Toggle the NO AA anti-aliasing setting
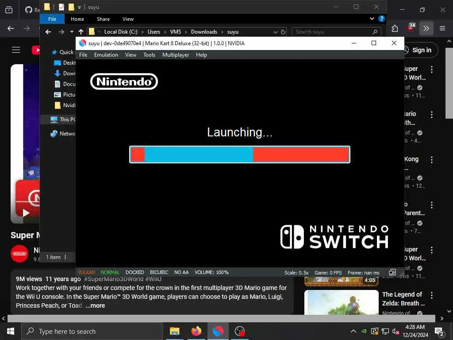The height and width of the screenshot is (340, 453). (181, 272)
